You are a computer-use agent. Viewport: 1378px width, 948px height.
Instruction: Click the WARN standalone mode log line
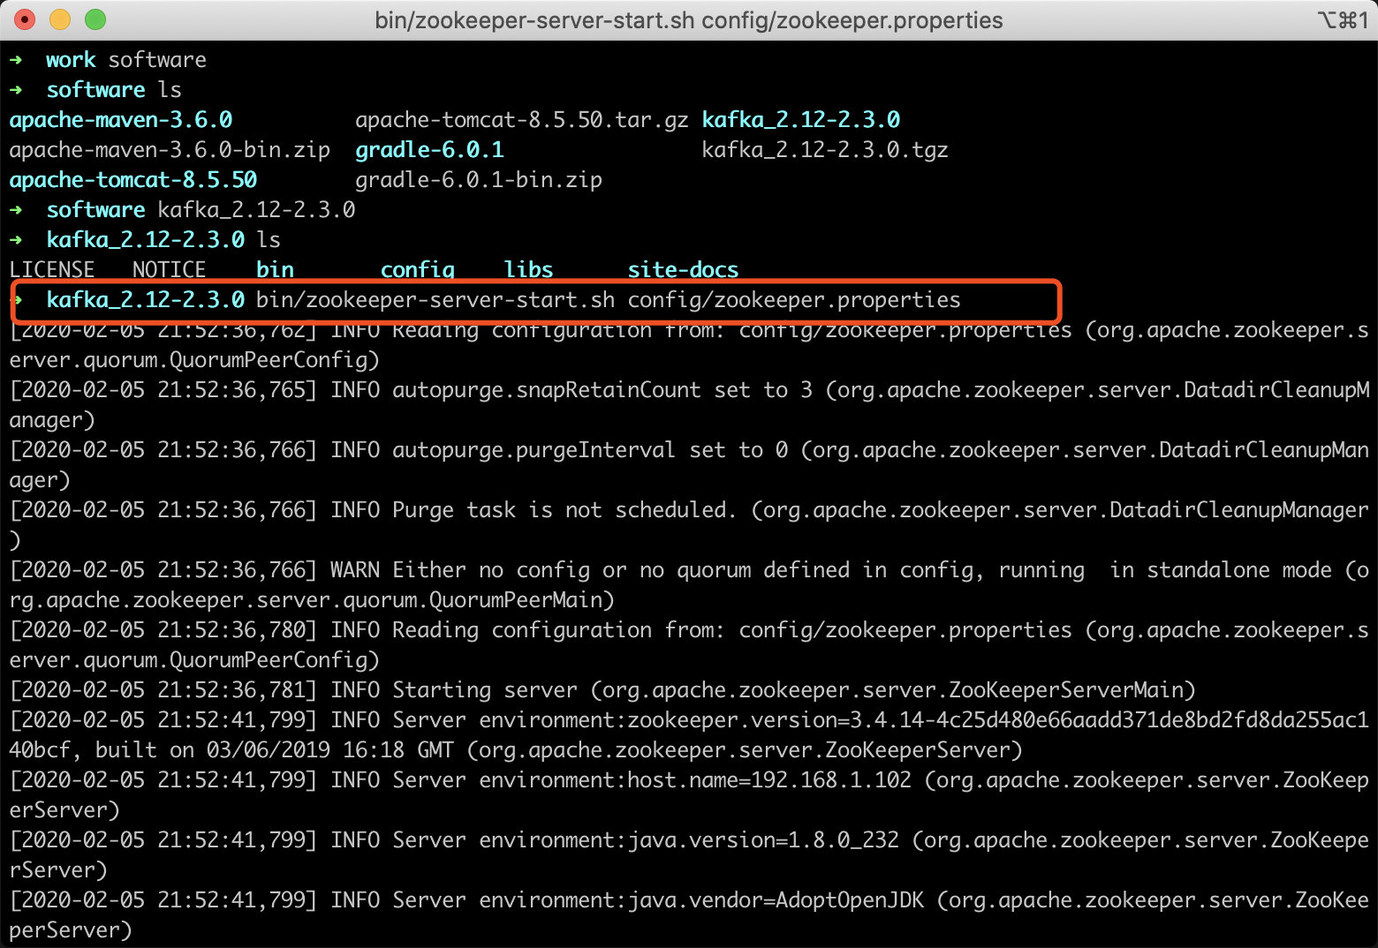point(689,584)
